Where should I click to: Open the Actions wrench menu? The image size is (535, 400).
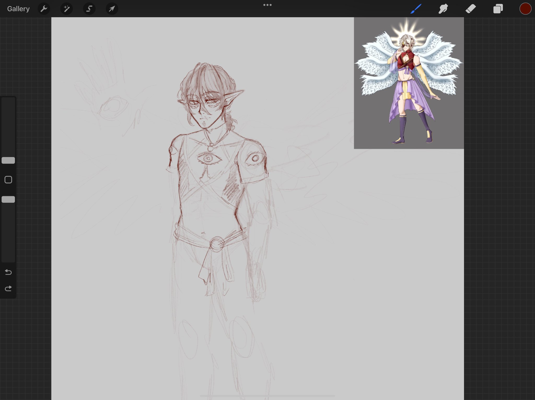coord(44,9)
